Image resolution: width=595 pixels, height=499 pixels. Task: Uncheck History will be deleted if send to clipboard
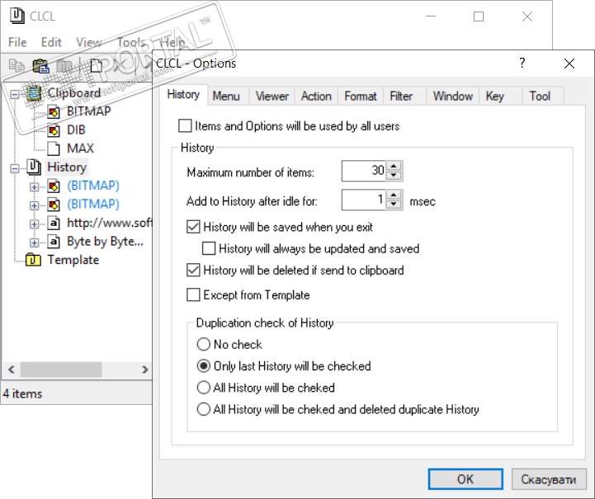tap(193, 270)
